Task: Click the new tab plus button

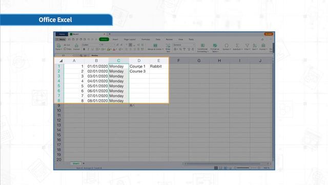Action: (110, 34)
